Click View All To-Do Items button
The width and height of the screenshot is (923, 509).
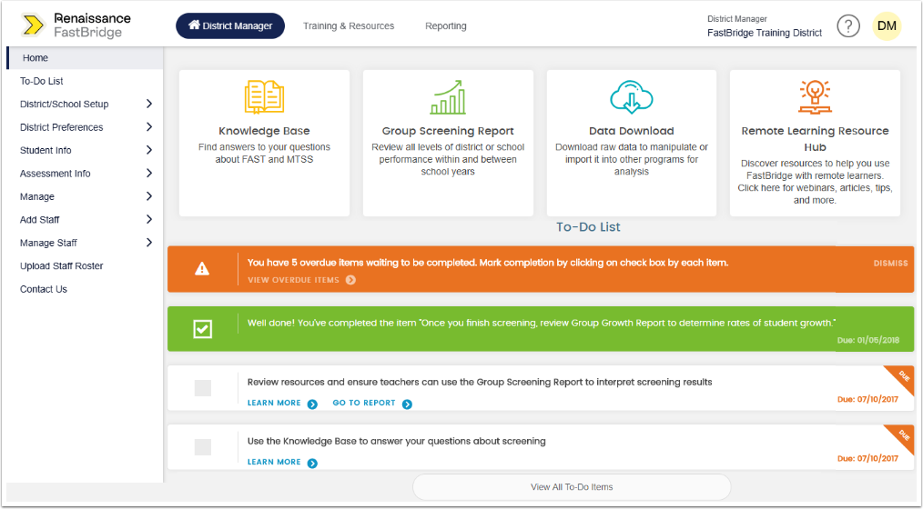(572, 487)
